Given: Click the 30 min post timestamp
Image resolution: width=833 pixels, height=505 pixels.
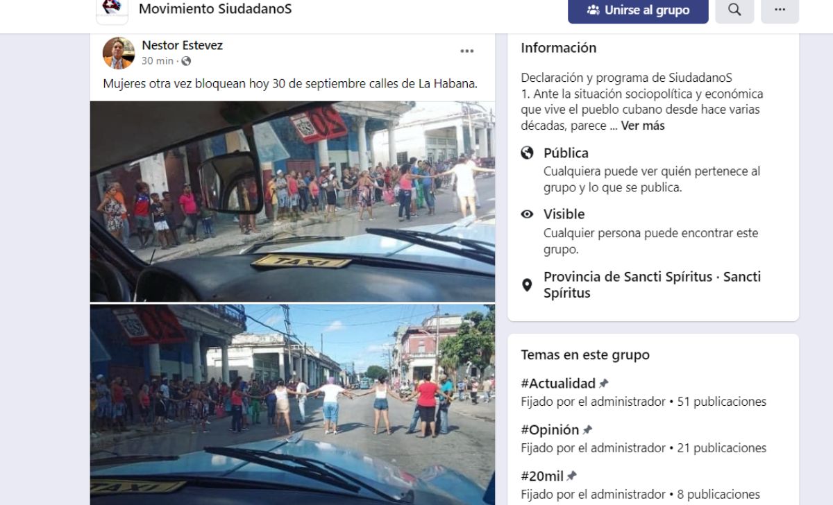Looking at the screenshot, I should click(x=158, y=61).
